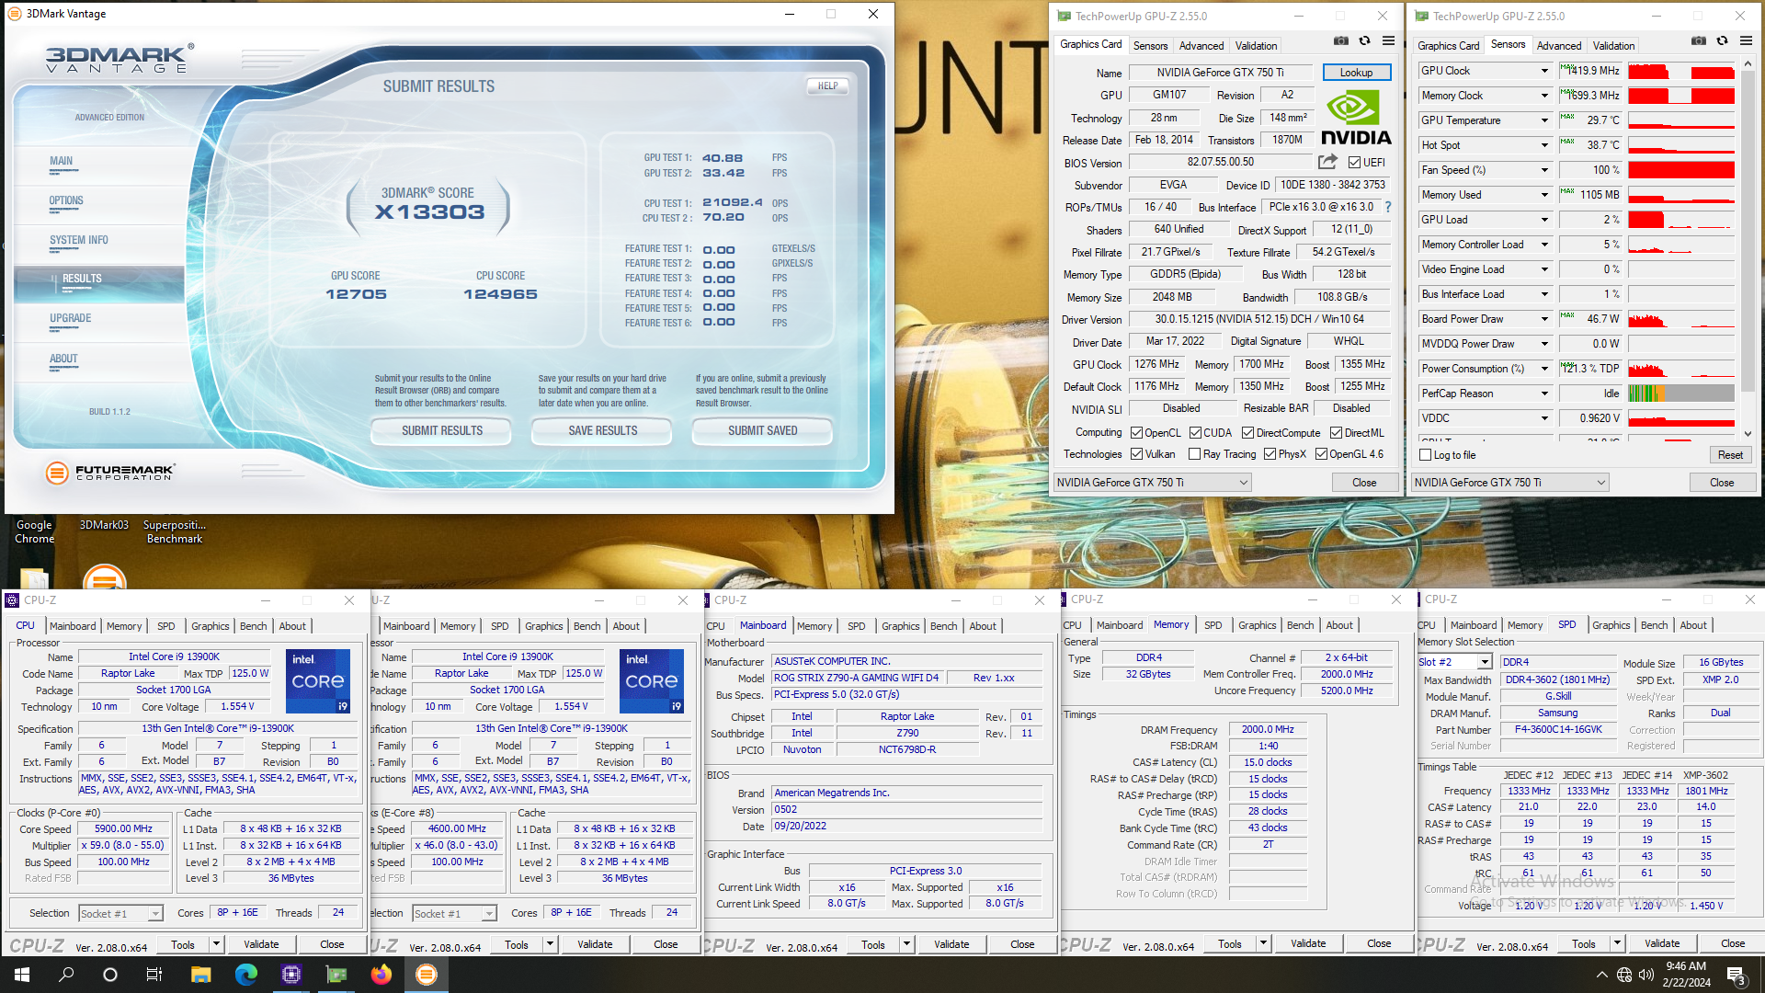Screen dimensions: 1765x993
Task: Open the hamburger menu in GPU-Z Graphics Card window
Action: tap(1388, 41)
